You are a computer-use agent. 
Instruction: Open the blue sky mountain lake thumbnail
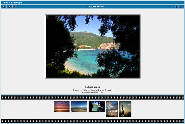(79, 107)
